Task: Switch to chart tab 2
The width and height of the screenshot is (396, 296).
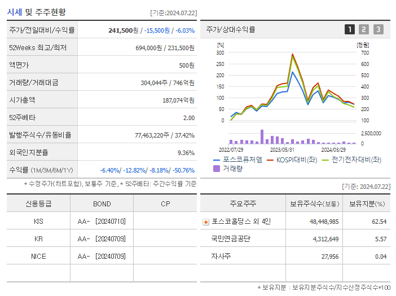Action: [364, 29]
